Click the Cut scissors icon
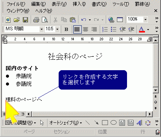This screenshot has height=137, width=161. tap(55, 20)
